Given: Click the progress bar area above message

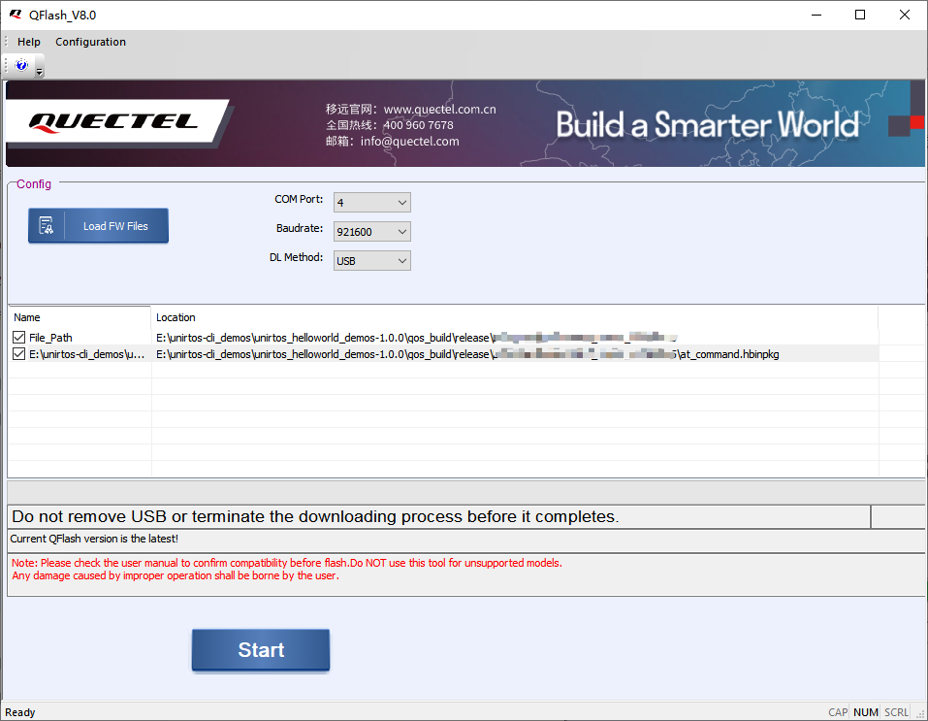Looking at the screenshot, I should (466, 492).
